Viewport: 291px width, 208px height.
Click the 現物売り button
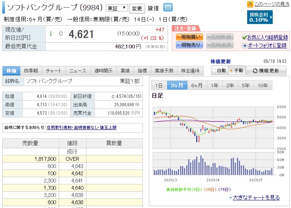[189, 45]
